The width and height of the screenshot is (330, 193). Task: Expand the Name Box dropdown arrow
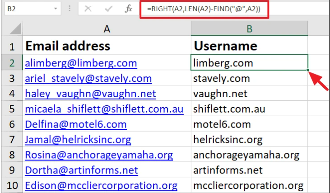(x=56, y=9)
